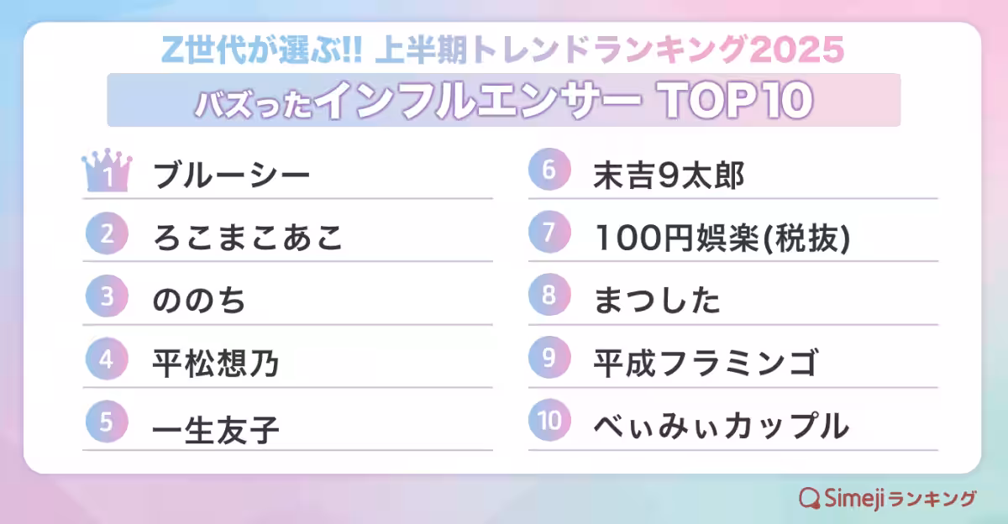The width and height of the screenshot is (1008, 524).
Task: Select the name ろこまこあこ
Action: point(249,237)
